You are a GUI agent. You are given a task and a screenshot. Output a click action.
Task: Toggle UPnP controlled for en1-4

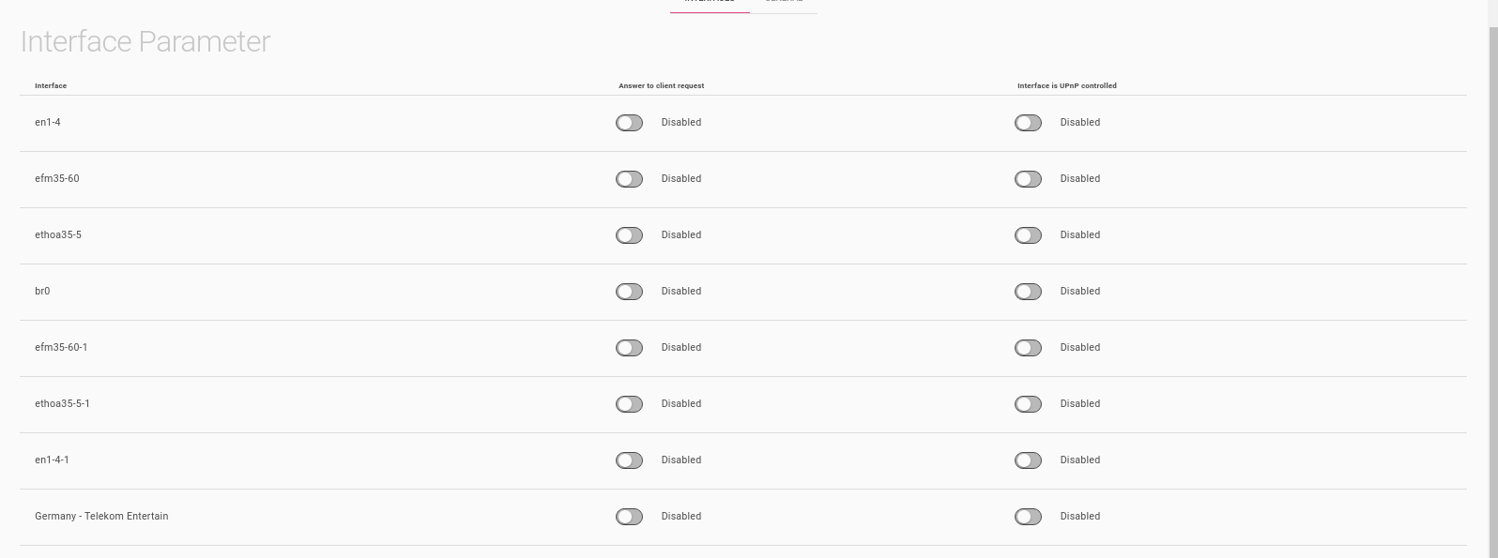[x=1028, y=123]
